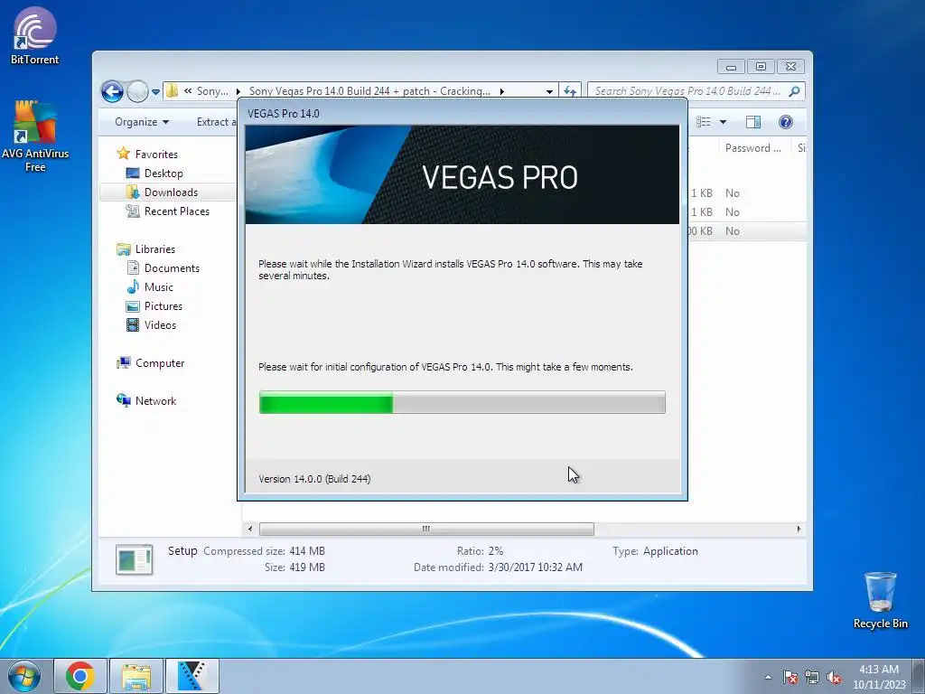Open Explorer help icon
925x694 pixels.
click(x=785, y=122)
